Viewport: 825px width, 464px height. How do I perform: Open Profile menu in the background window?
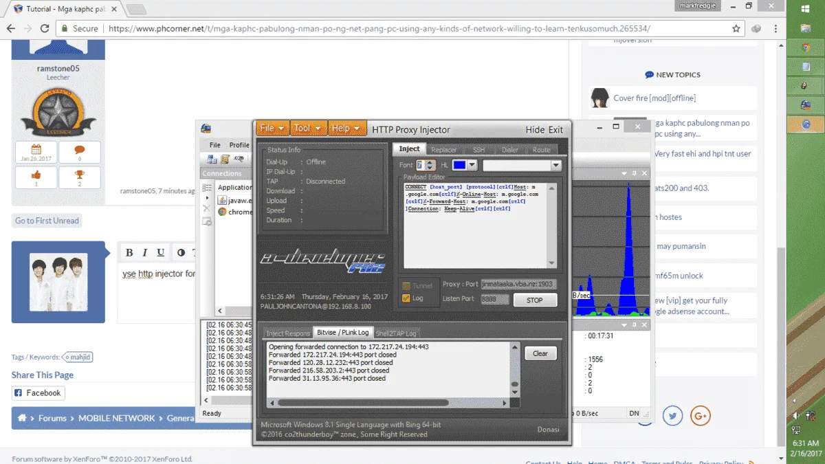point(239,145)
